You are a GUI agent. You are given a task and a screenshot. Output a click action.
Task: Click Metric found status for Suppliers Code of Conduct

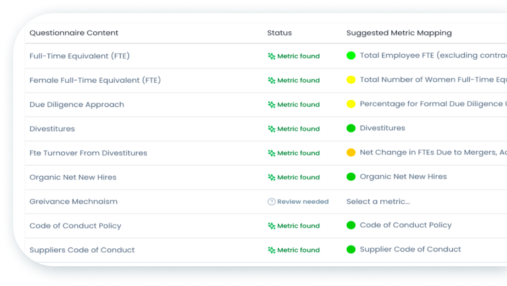(298, 250)
